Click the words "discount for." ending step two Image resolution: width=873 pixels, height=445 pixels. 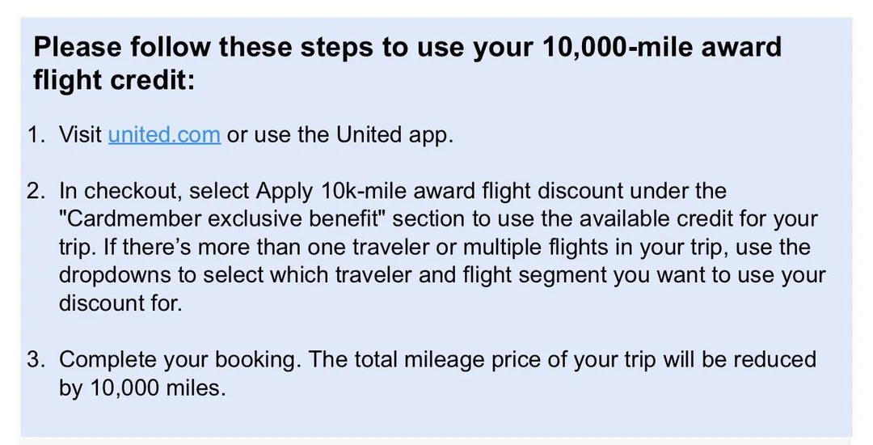(120, 303)
